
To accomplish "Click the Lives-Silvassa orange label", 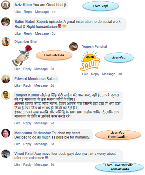I will [x=54, y=55].
